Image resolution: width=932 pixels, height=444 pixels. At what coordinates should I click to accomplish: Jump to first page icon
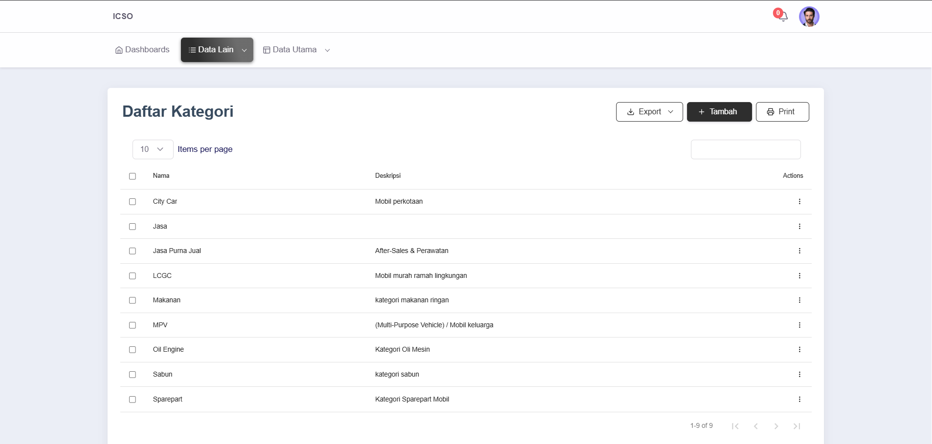click(735, 426)
